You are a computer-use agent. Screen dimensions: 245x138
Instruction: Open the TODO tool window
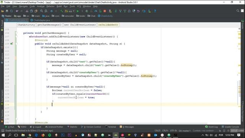point(22,127)
